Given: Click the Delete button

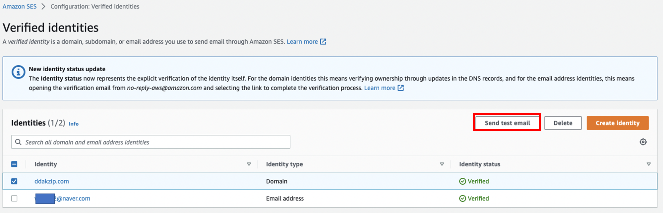Looking at the screenshot, I should click(563, 123).
